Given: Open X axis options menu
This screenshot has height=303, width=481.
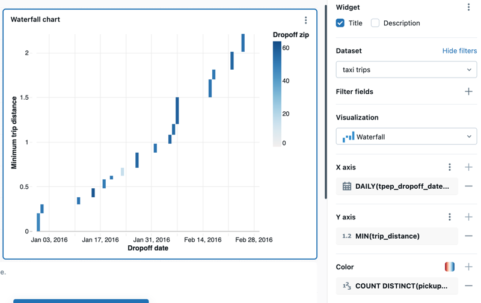Looking at the screenshot, I should point(449,167).
